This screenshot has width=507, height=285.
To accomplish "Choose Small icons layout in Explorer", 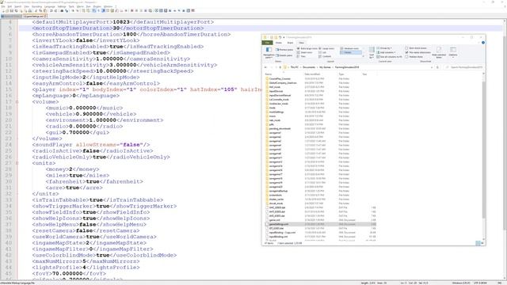I will click(x=304, y=52).
